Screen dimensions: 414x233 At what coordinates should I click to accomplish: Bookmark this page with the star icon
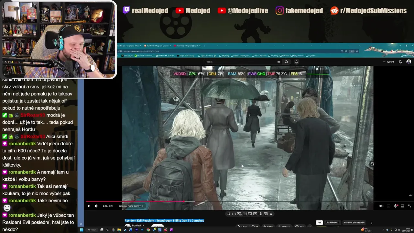coord(357,51)
